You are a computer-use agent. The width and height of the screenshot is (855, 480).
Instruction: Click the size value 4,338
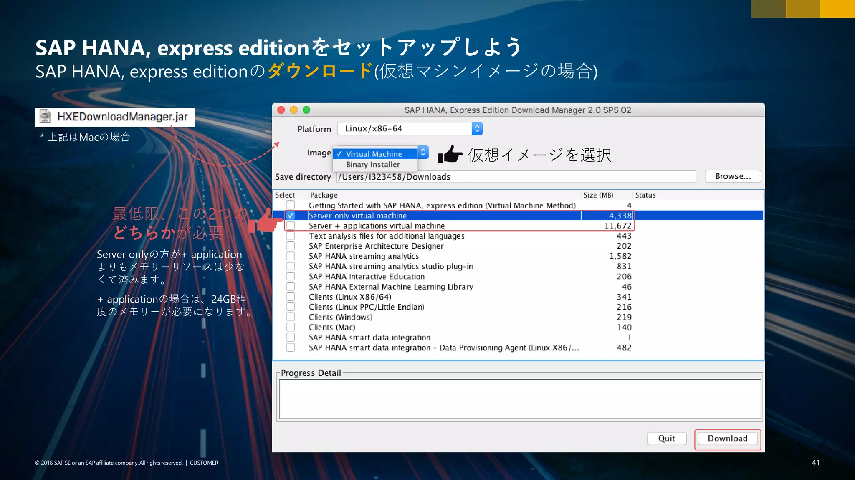coord(620,215)
